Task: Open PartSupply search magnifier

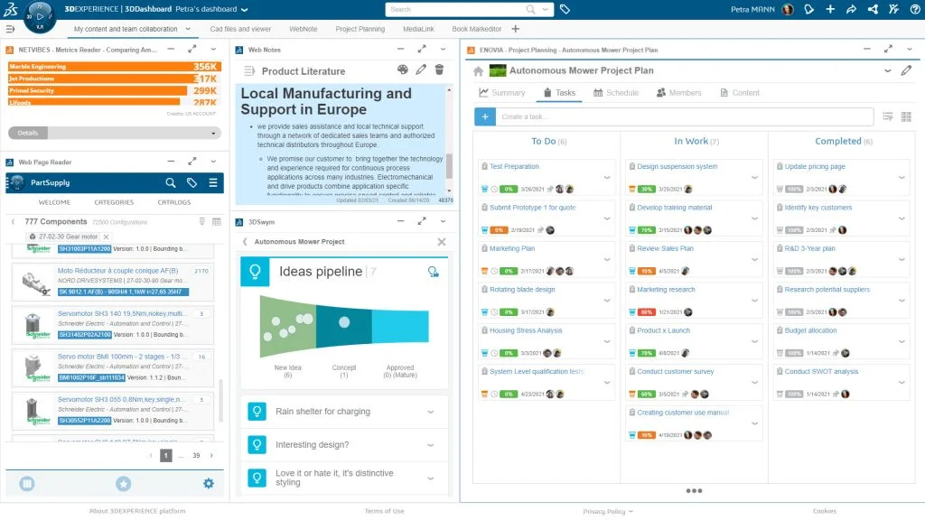Action: coord(171,182)
